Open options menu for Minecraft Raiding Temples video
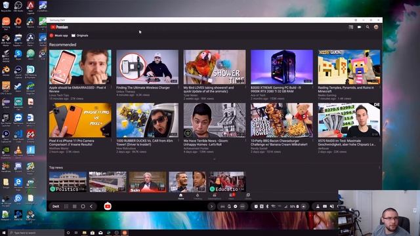 tap(380, 87)
